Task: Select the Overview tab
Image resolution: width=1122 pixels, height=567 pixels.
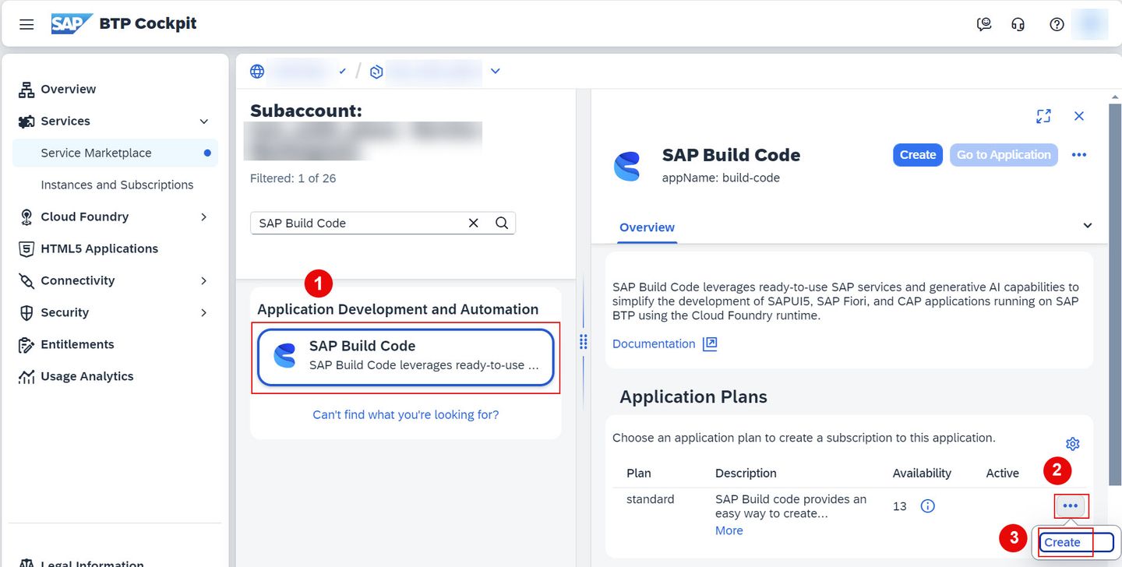Action: (x=647, y=227)
